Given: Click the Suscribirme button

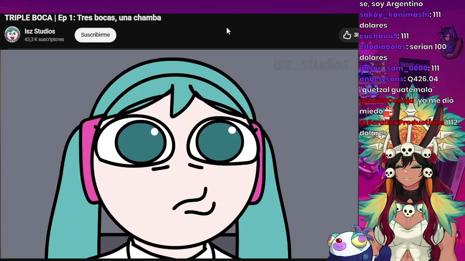Looking at the screenshot, I should click(95, 35).
